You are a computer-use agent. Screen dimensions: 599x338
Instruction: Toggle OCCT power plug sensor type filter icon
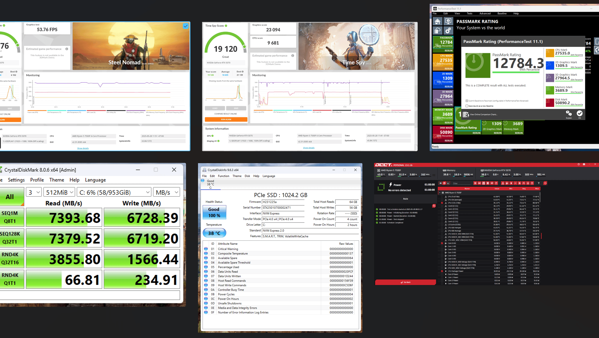click(511, 183)
